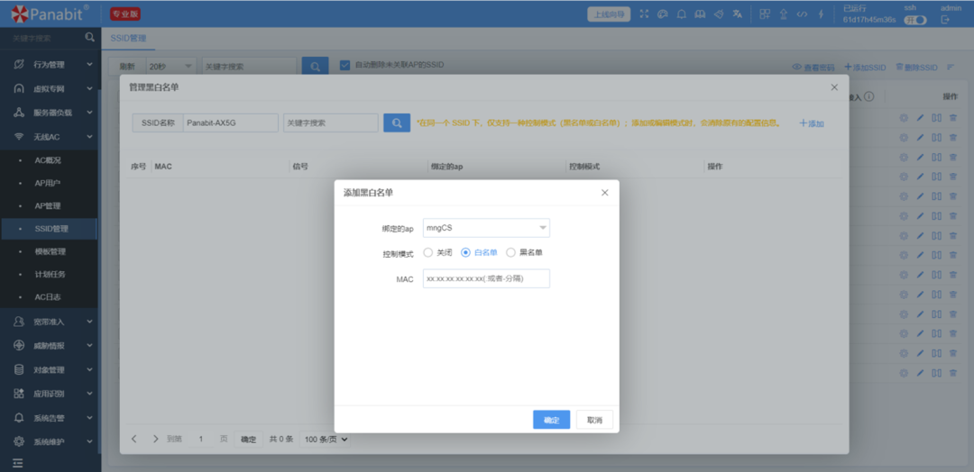The image size is (974, 472).
Task: Click 取消 button in 添加黑白名单 dialog
Action: [594, 420]
